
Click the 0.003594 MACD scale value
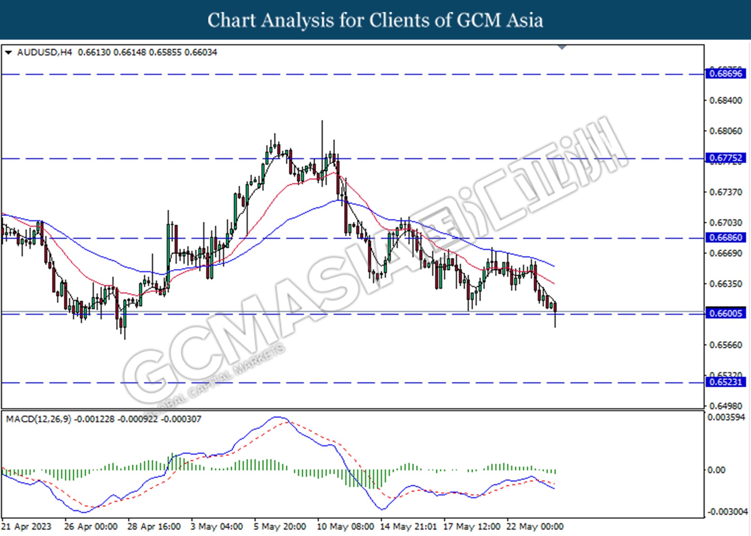tap(726, 417)
